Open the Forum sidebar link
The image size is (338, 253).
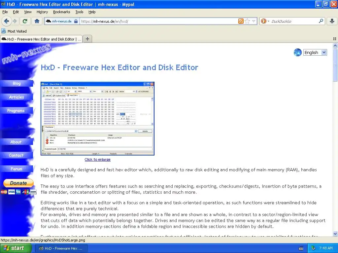coord(17,169)
